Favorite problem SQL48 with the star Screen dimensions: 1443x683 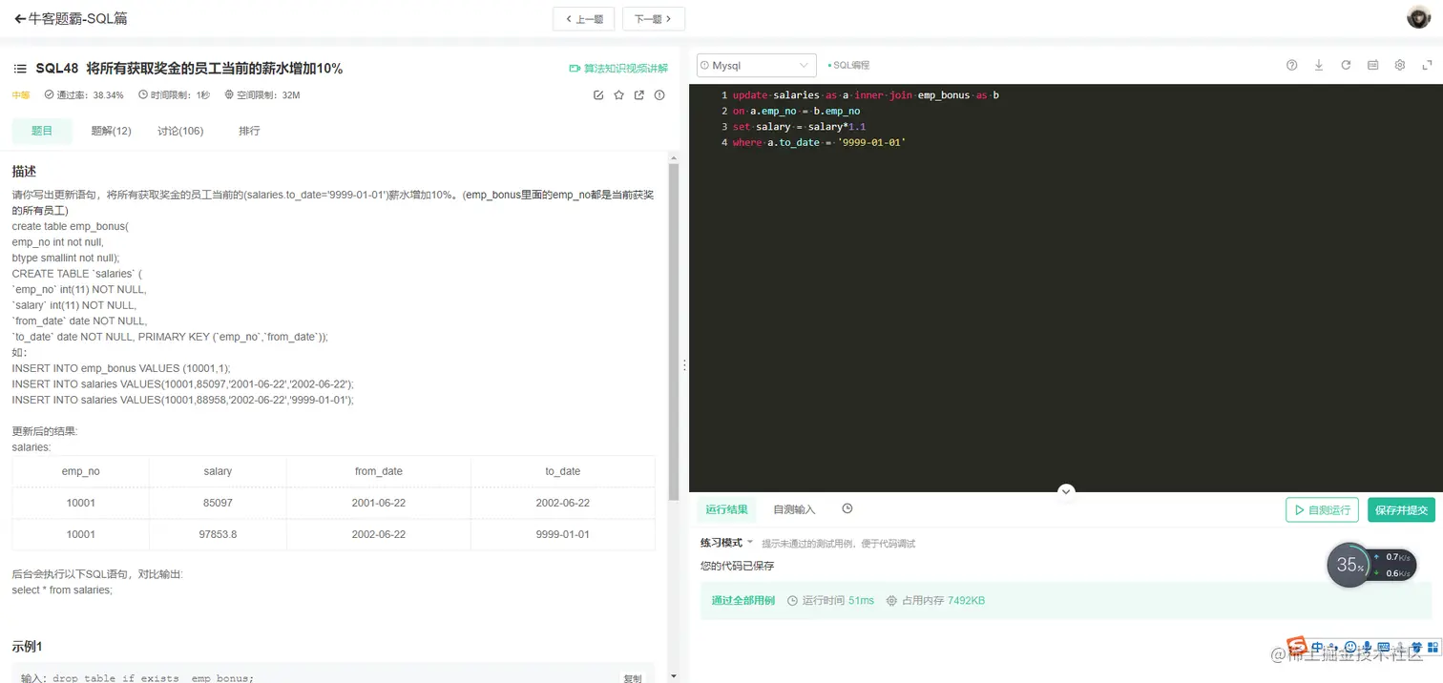(618, 95)
